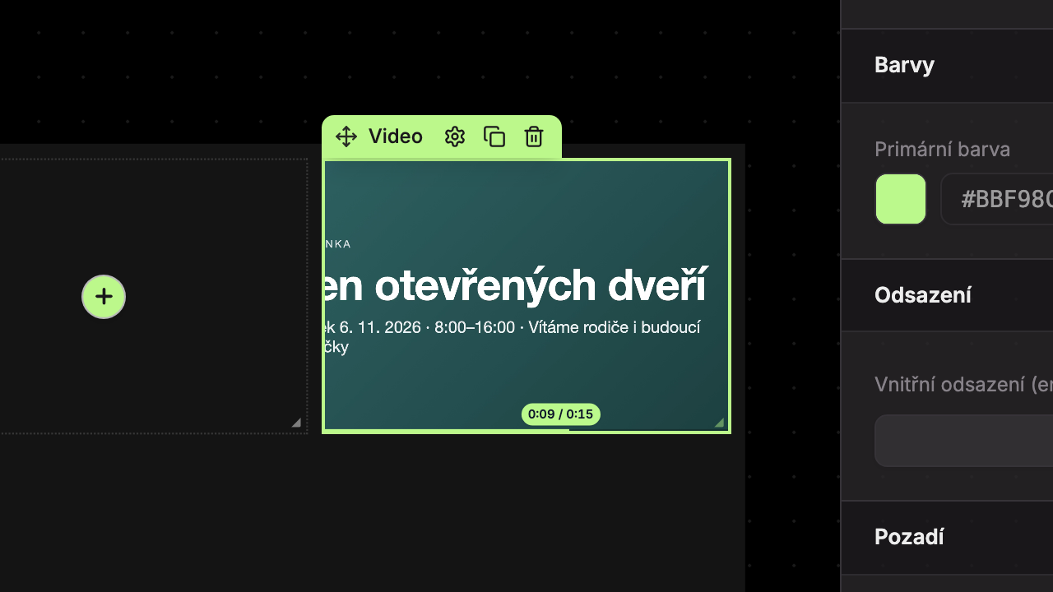The height and width of the screenshot is (592, 1053).
Task: Open Video block settings gear
Action: (x=455, y=136)
